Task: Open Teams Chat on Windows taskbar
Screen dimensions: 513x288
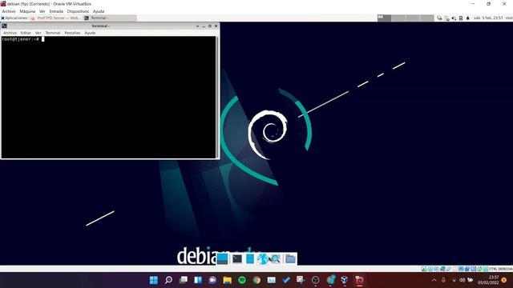Action: coord(212,280)
